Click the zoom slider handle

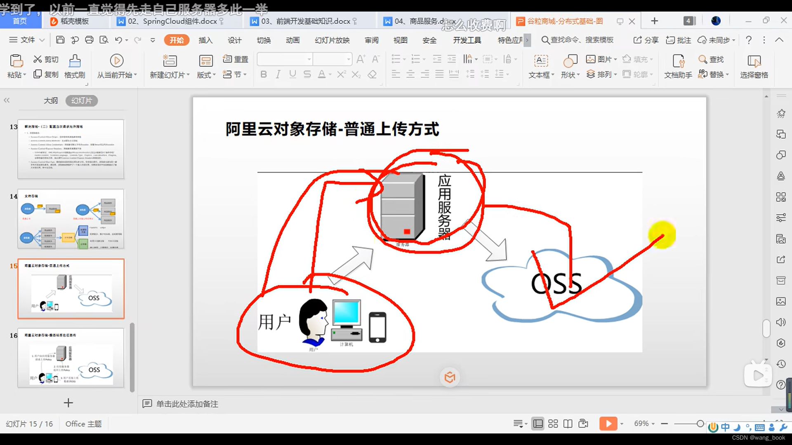(700, 424)
